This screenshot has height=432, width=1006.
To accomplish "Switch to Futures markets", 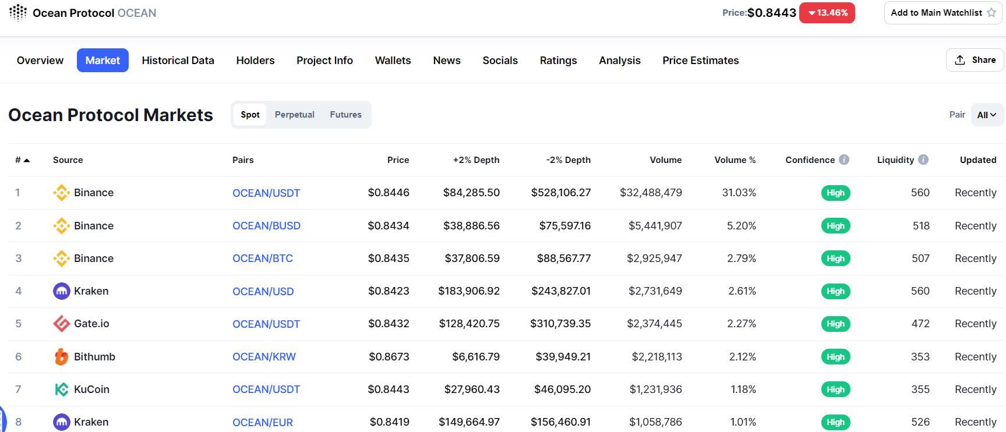I will (346, 115).
